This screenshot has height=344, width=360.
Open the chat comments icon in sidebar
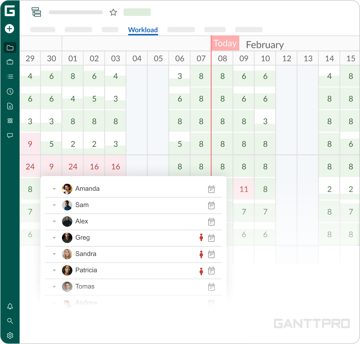click(10, 135)
